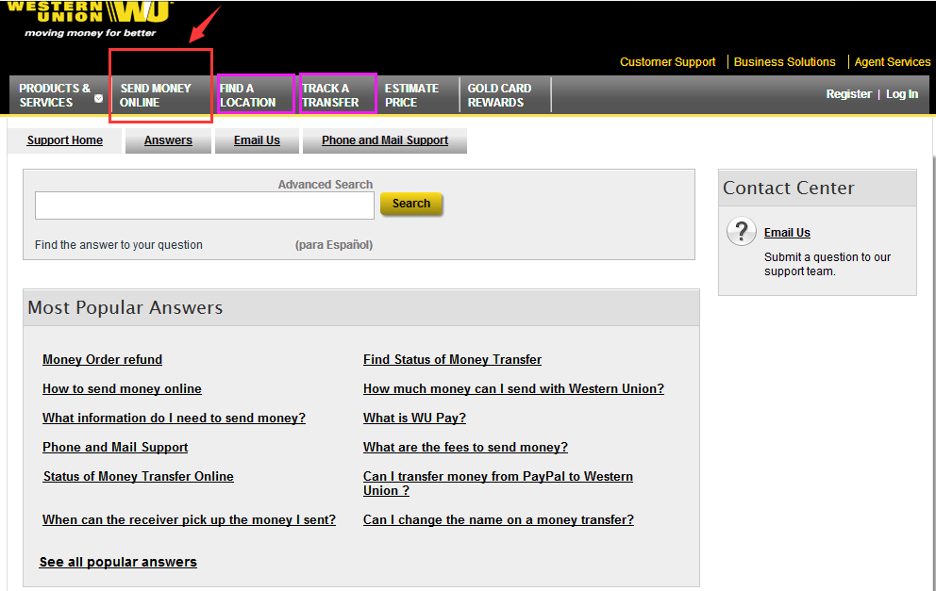Click the Log In link

pyautogui.click(x=901, y=93)
